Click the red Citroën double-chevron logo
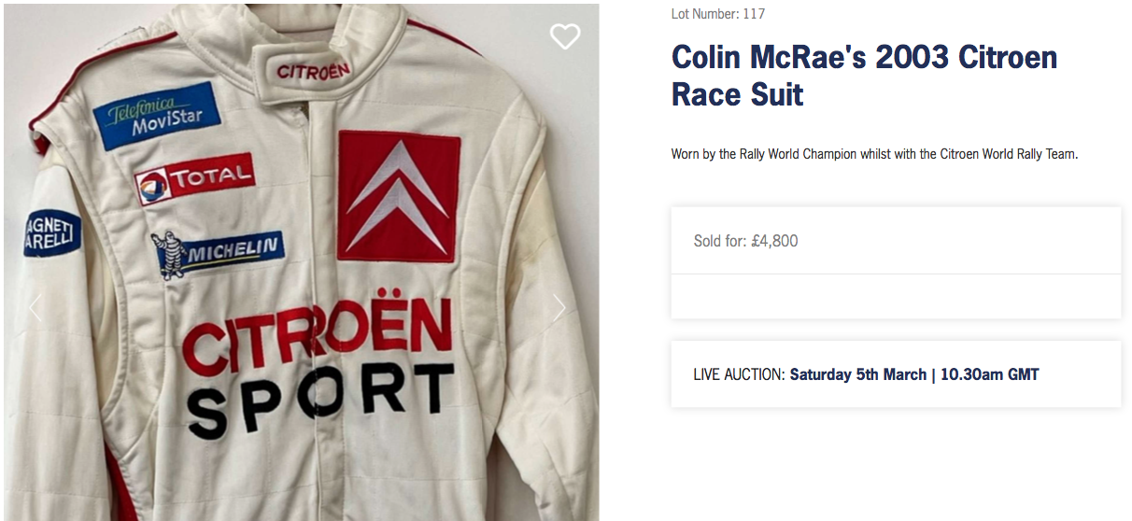This screenshot has width=1132, height=521. pos(399,196)
